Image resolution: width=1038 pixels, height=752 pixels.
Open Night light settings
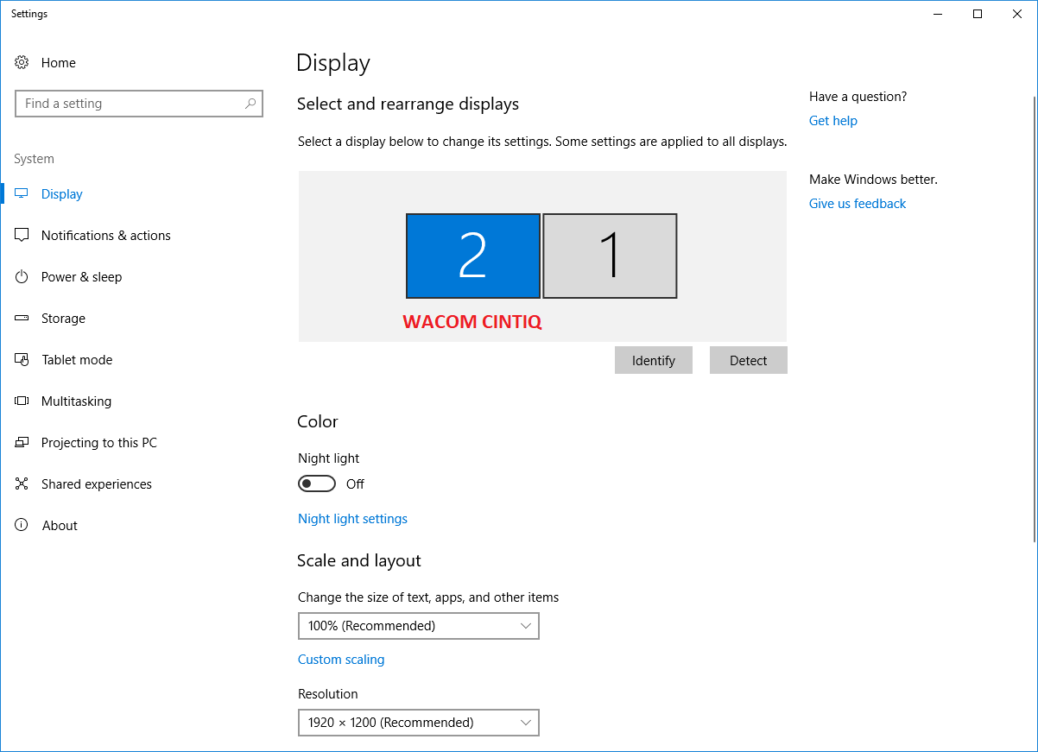coord(352,518)
